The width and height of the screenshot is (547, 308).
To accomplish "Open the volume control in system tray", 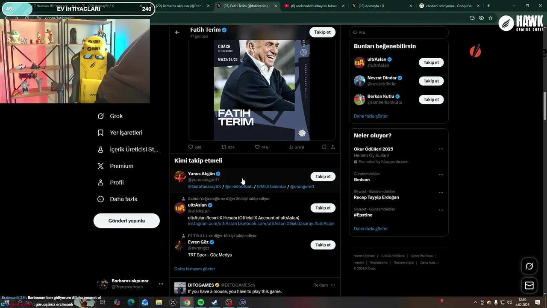I will (510, 302).
